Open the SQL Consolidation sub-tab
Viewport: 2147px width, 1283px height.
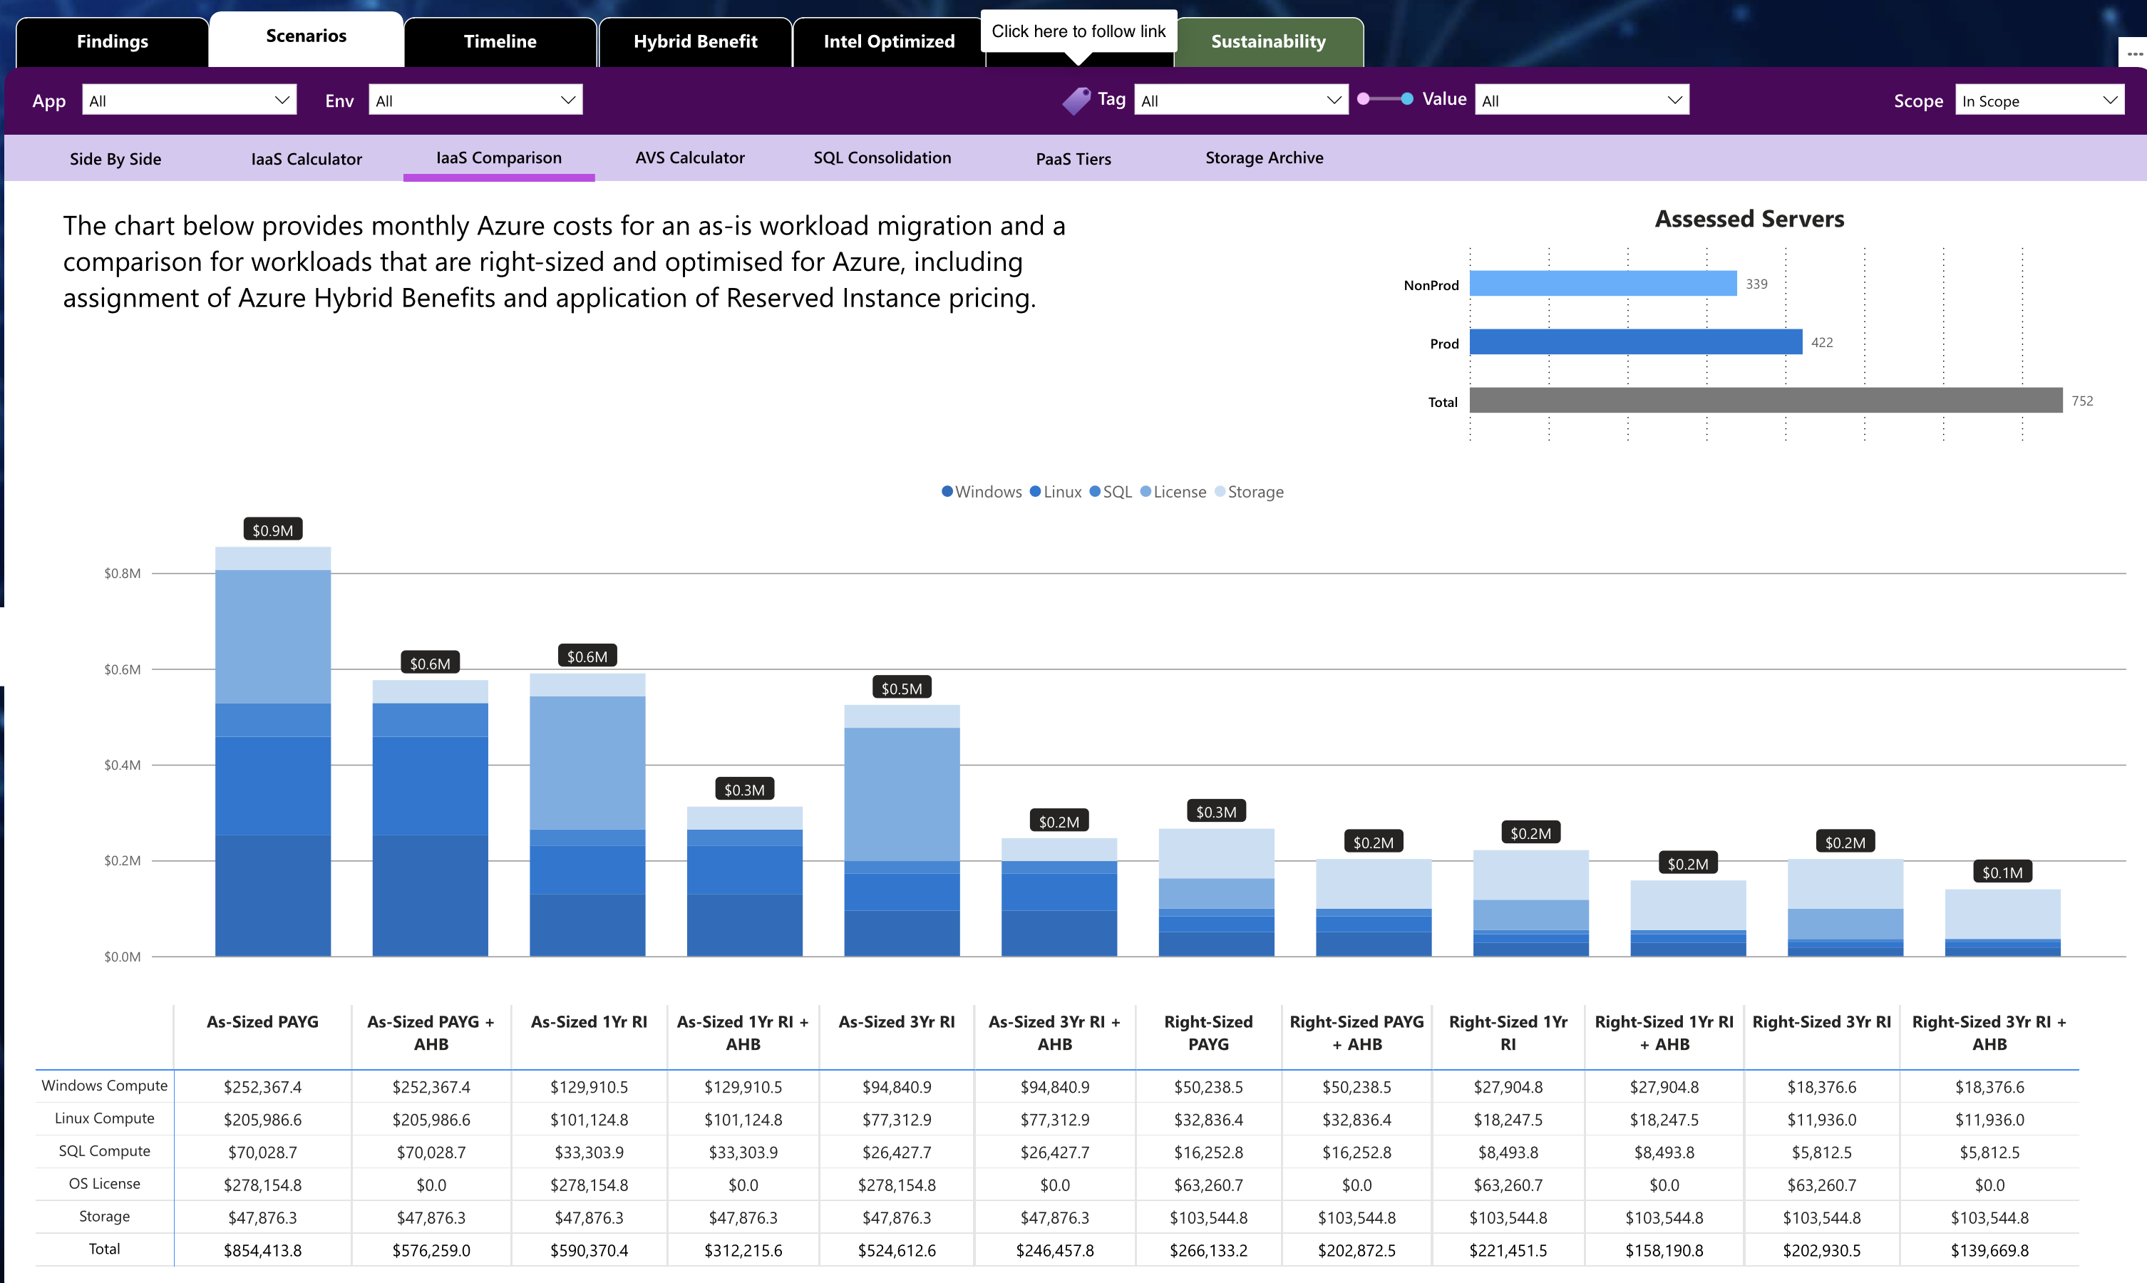(x=882, y=158)
